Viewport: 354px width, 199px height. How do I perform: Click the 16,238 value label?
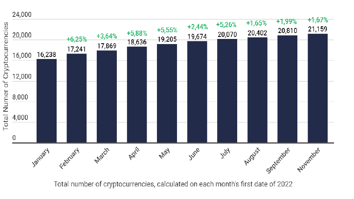coord(46,55)
